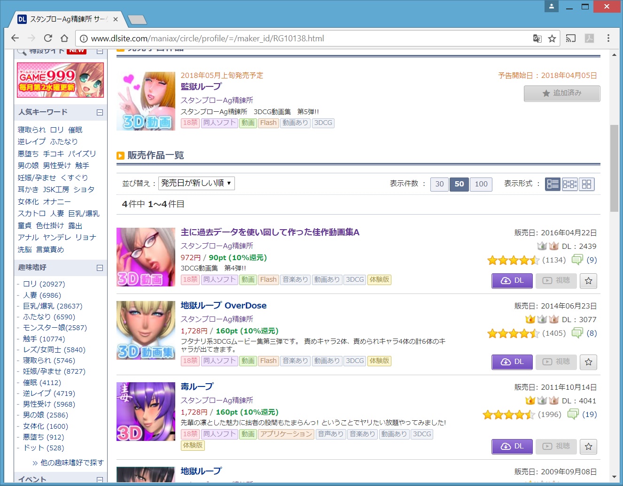Click the 言葉責め keyword link

click(50, 250)
